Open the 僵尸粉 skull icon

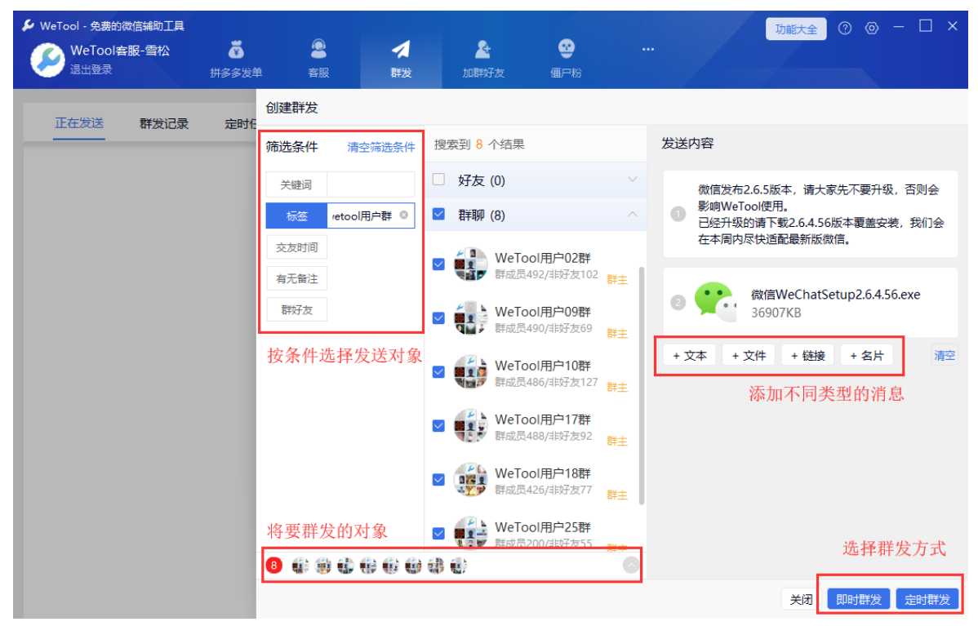[x=566, y=49]
